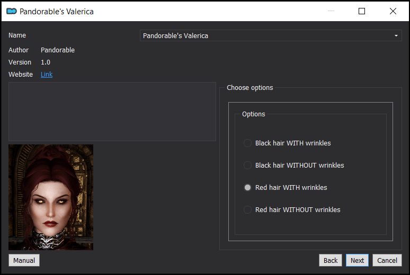Open the website Link
Image resolution: width=410 pixels, height=275 pixels.
coord(47,75)
